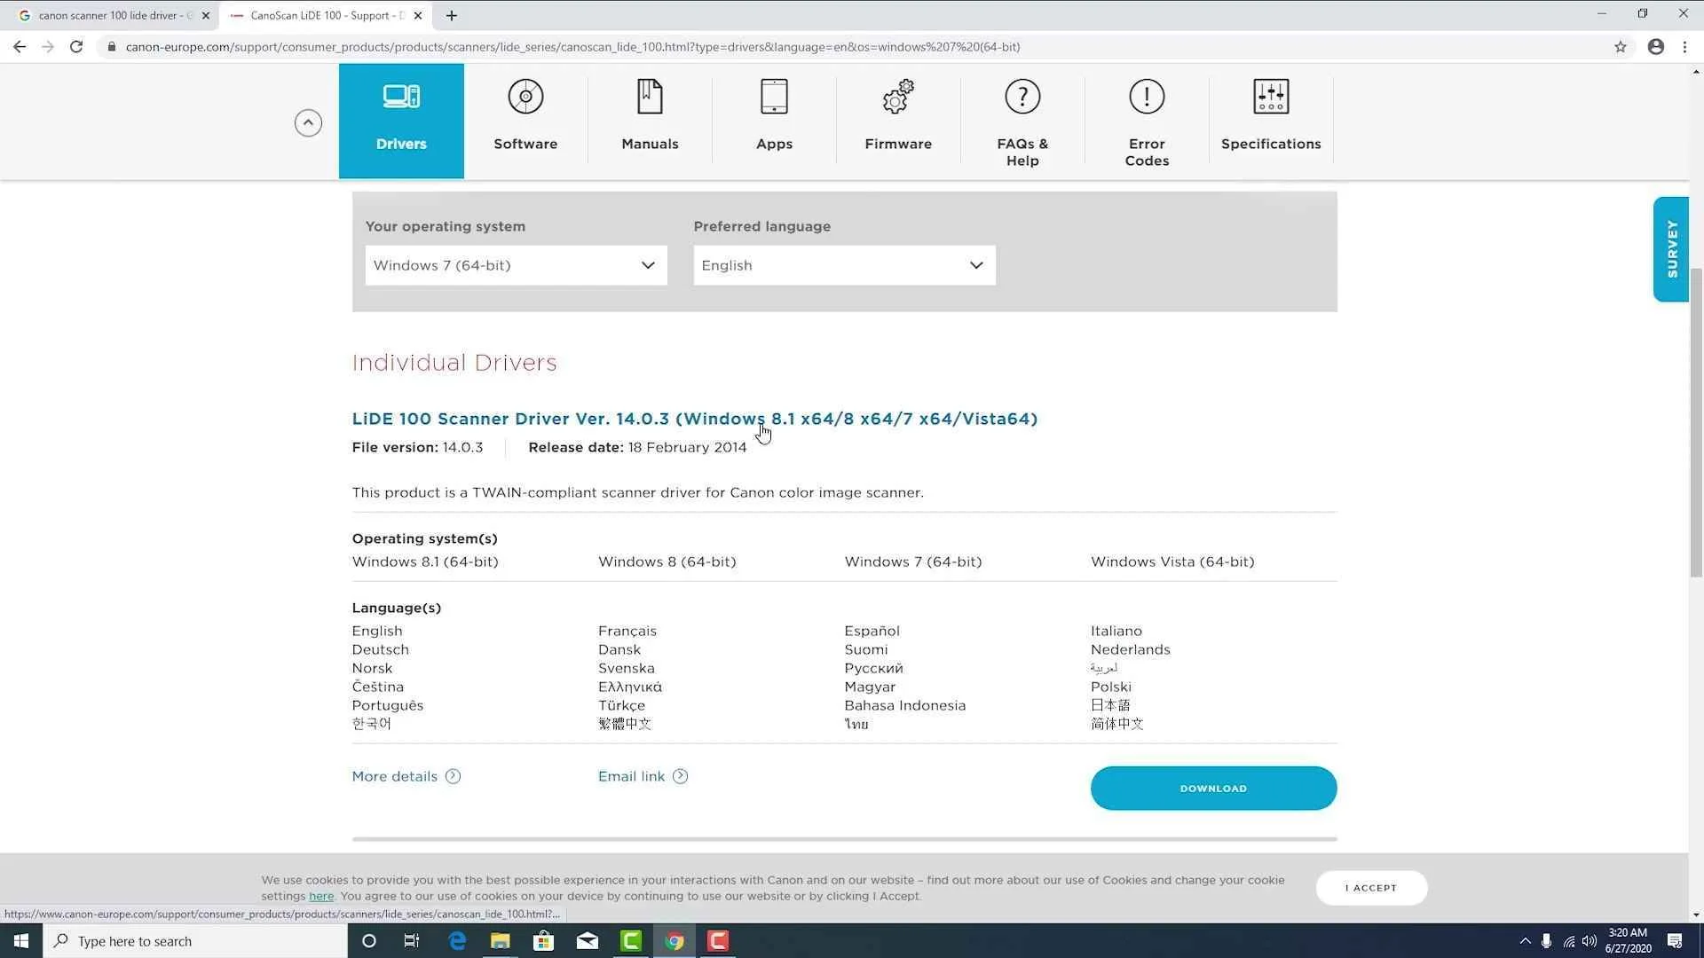The width and height of the screenshot is (1704, 958).
Task: Open a new browser tab
Action: (x=452, y=15)
